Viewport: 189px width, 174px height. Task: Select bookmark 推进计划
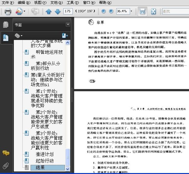45,154
